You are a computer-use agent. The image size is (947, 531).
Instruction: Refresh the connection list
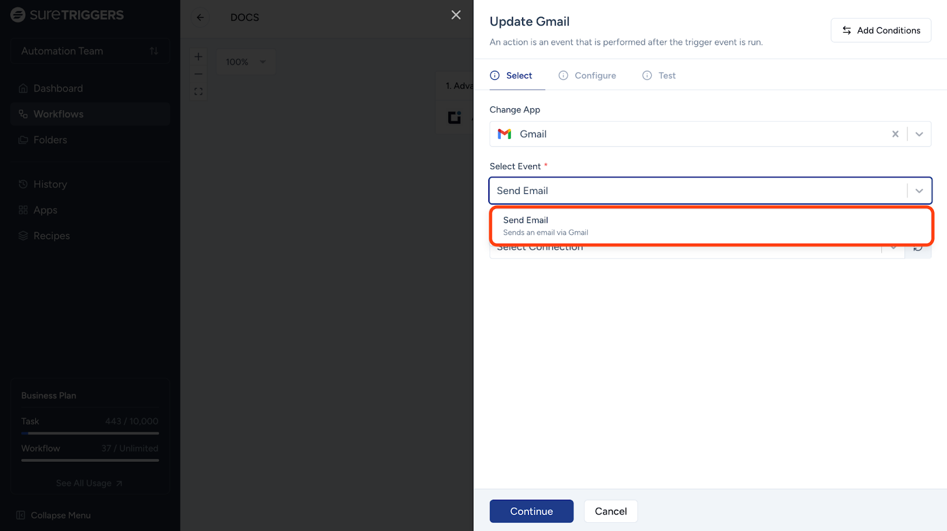coord(918,248)
